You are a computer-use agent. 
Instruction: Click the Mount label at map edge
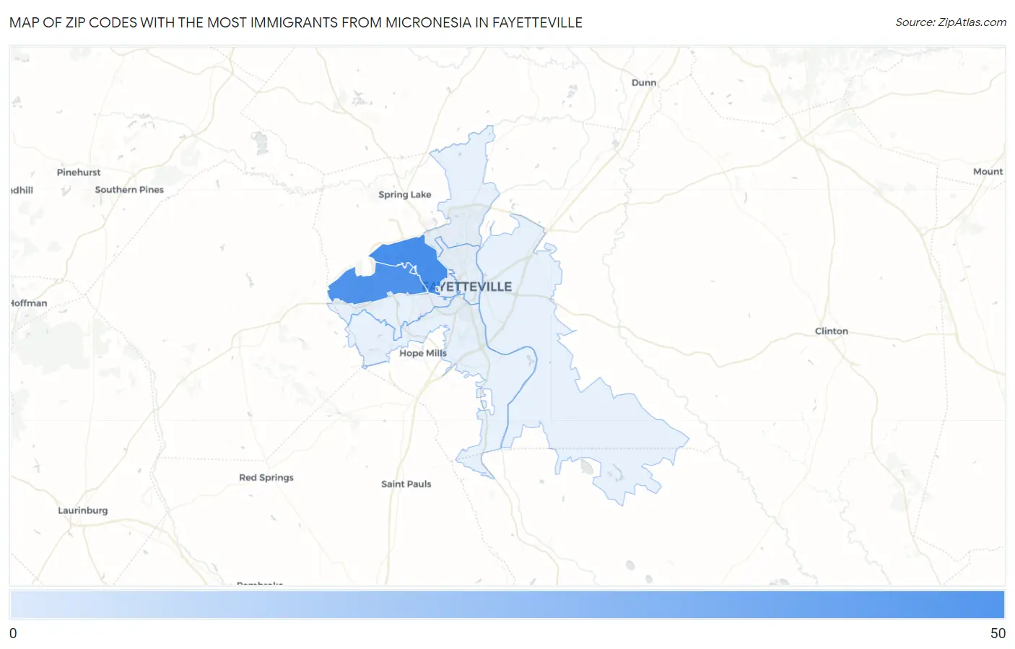point(988,171)
